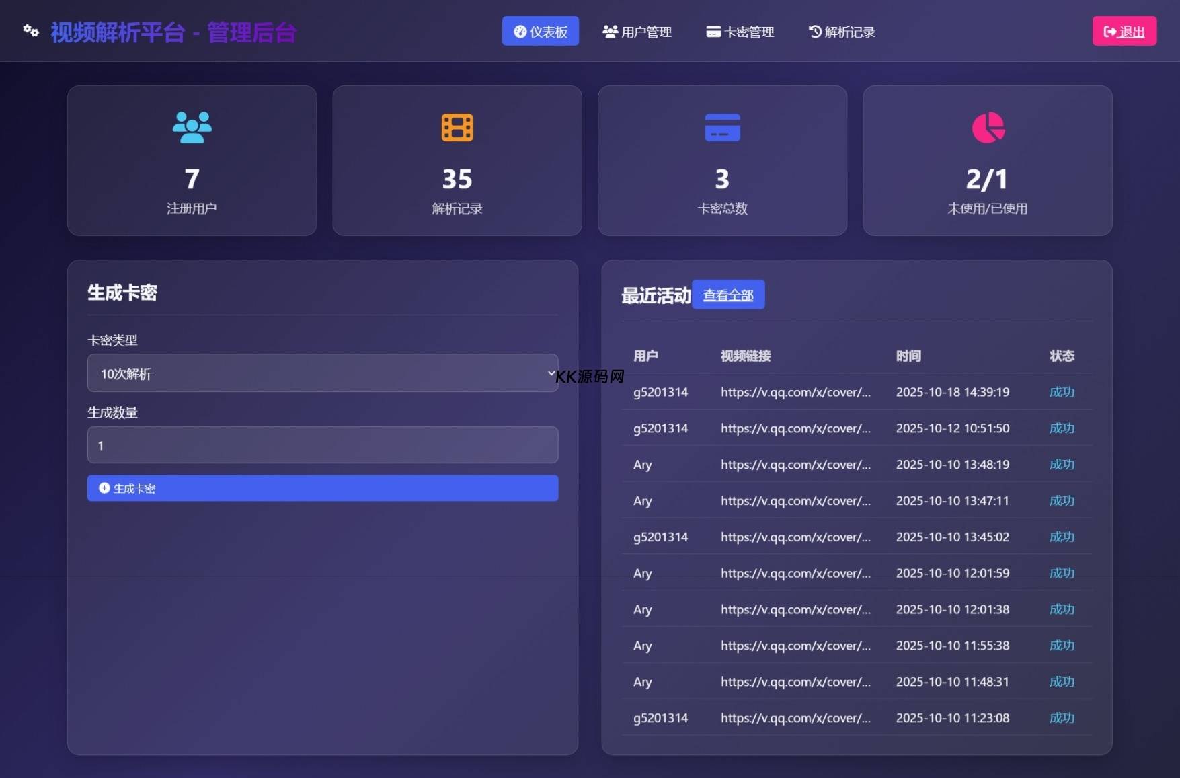The height and width of the screenshot is (778, 1180).
Task: Click the dropdown chevron of 卡密类型
Action: click(x=551, y=373)
